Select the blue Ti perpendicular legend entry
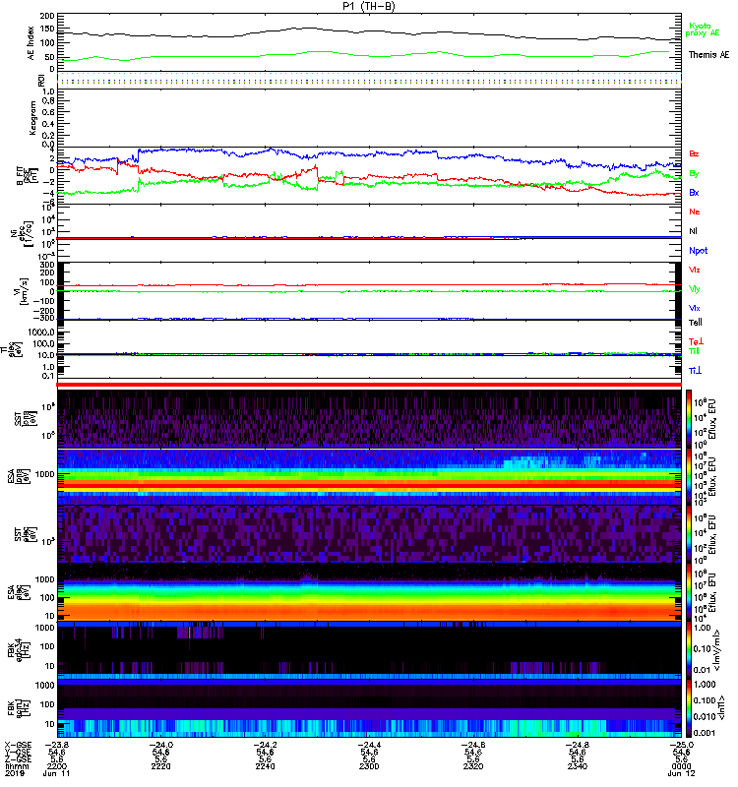 (x=695, y=371)
